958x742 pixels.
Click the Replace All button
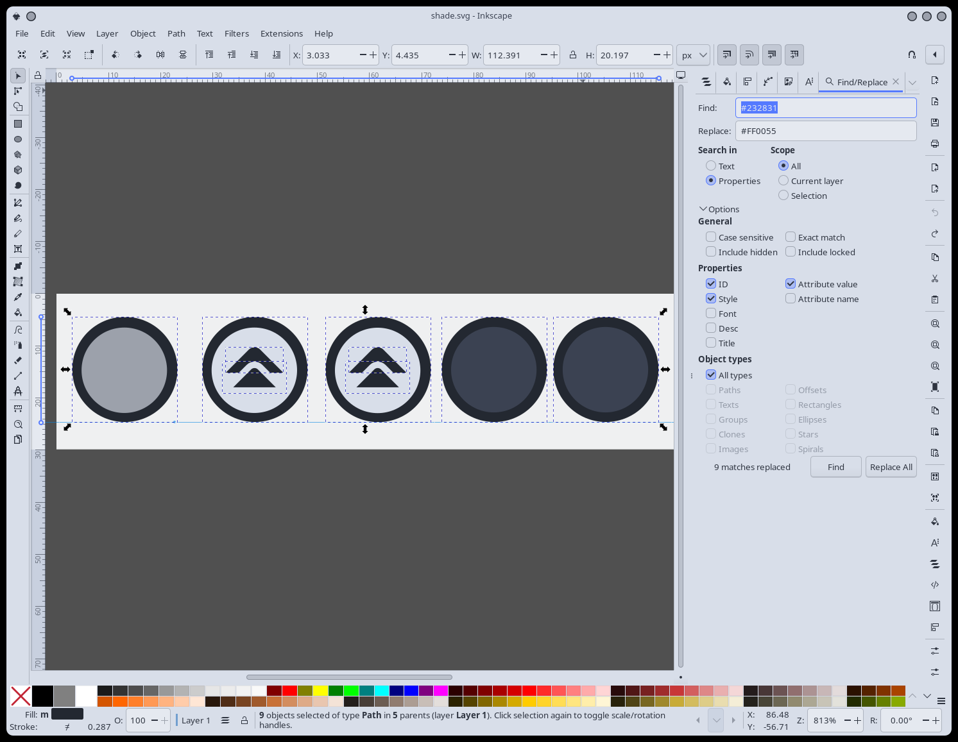(891, 467)
